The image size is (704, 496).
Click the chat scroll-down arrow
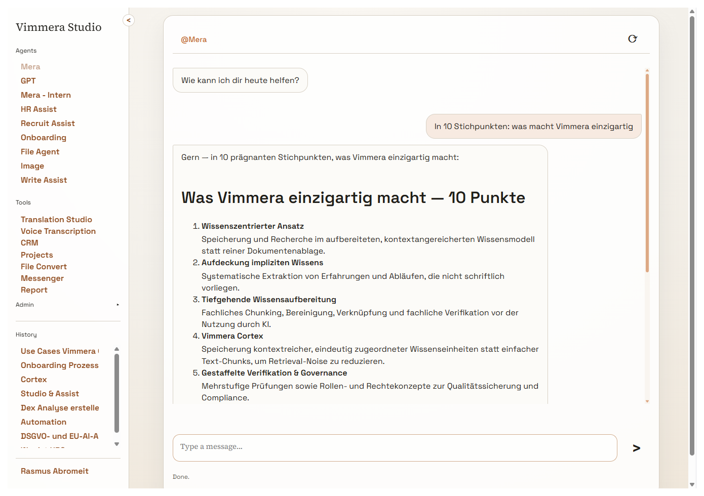[x=647, y=401]
